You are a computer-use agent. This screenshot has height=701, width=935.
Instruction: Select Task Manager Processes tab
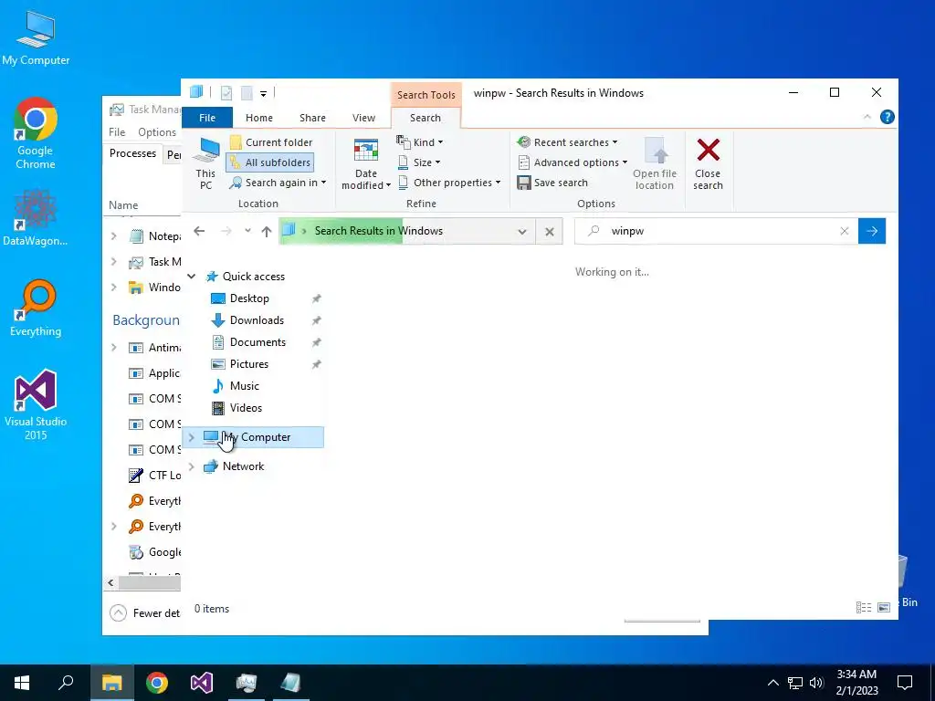[132, 153]
